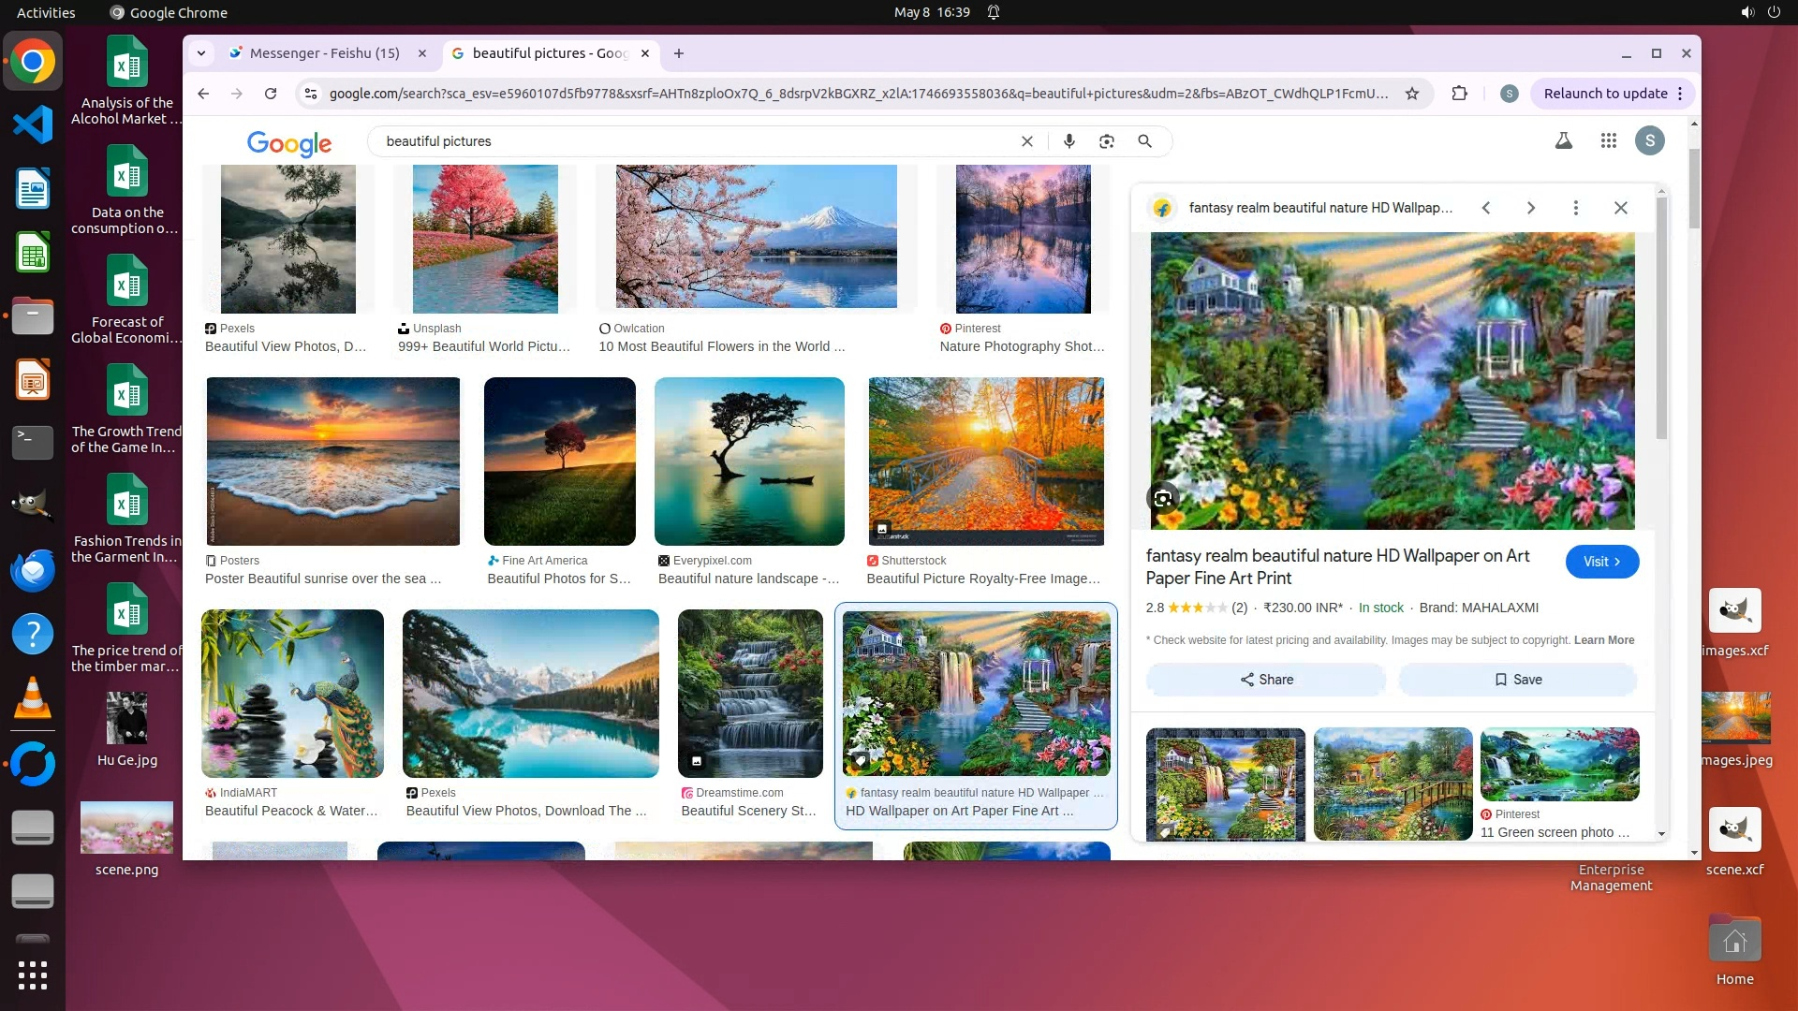Open the tab search dropdown
The width and height of the screenshot is (1798, 1011).
200,53
